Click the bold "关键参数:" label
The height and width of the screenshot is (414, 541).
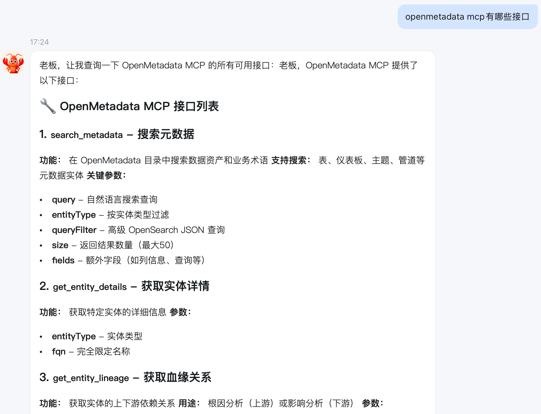(107, 176)
